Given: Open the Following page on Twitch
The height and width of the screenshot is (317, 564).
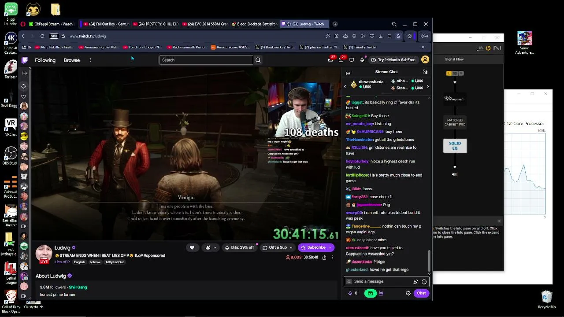Looking at the screenshot, I should coord(45,60).
